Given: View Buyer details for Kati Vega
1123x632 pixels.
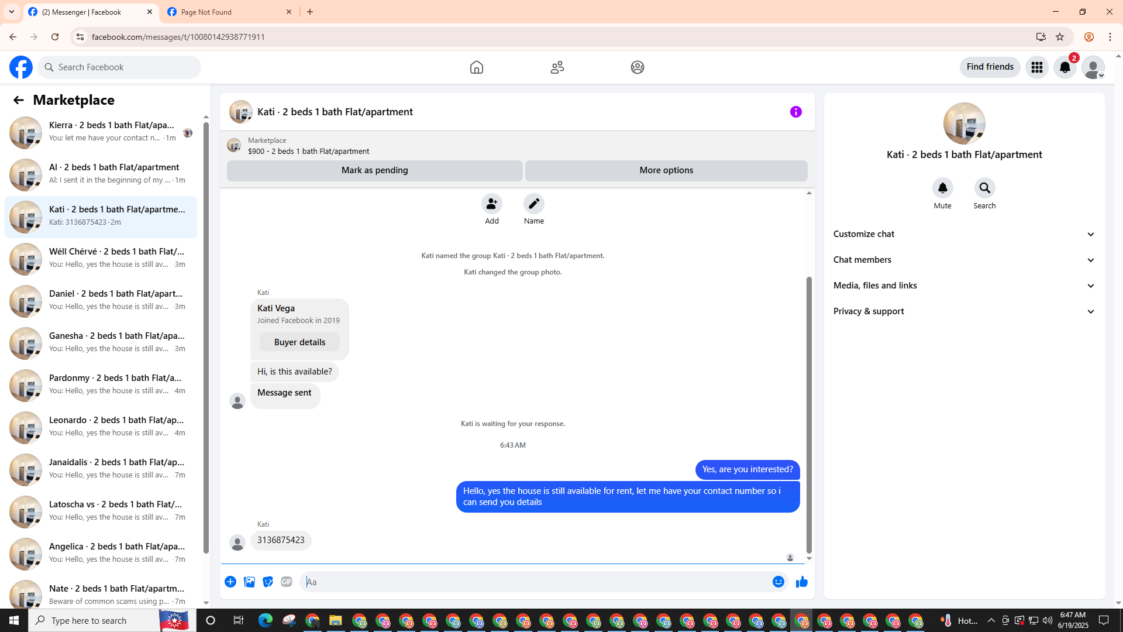Looking at the screenshot, I should click(300, 342).
